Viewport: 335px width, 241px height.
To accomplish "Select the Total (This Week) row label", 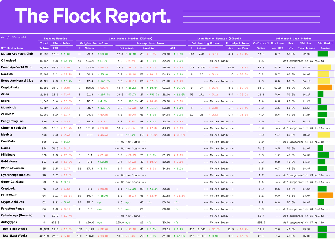I will click(14, 229).
